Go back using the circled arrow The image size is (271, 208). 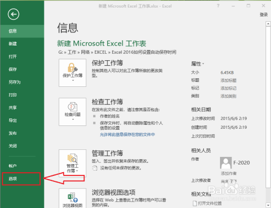coord(14,14)
